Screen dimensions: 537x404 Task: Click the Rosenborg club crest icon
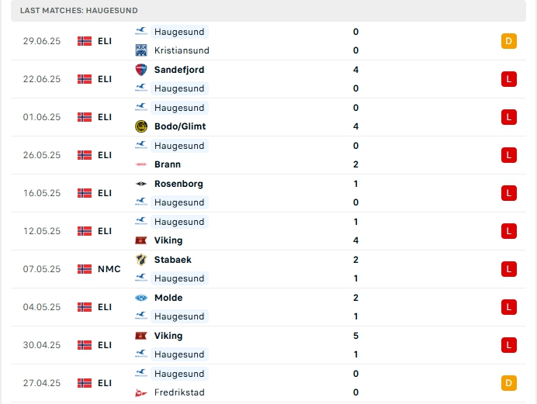click(x=141, y=184)
